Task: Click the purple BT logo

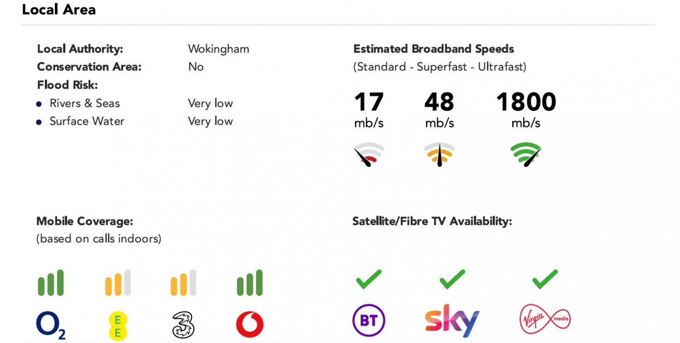Action: [x=369, y=320]
